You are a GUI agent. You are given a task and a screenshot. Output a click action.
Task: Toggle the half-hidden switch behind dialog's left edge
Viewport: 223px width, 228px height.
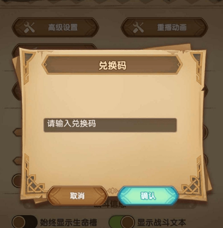[17, 180]
